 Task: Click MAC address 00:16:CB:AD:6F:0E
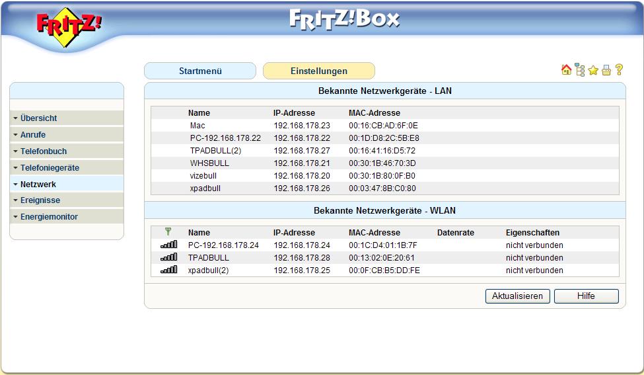tap(383, 126)
